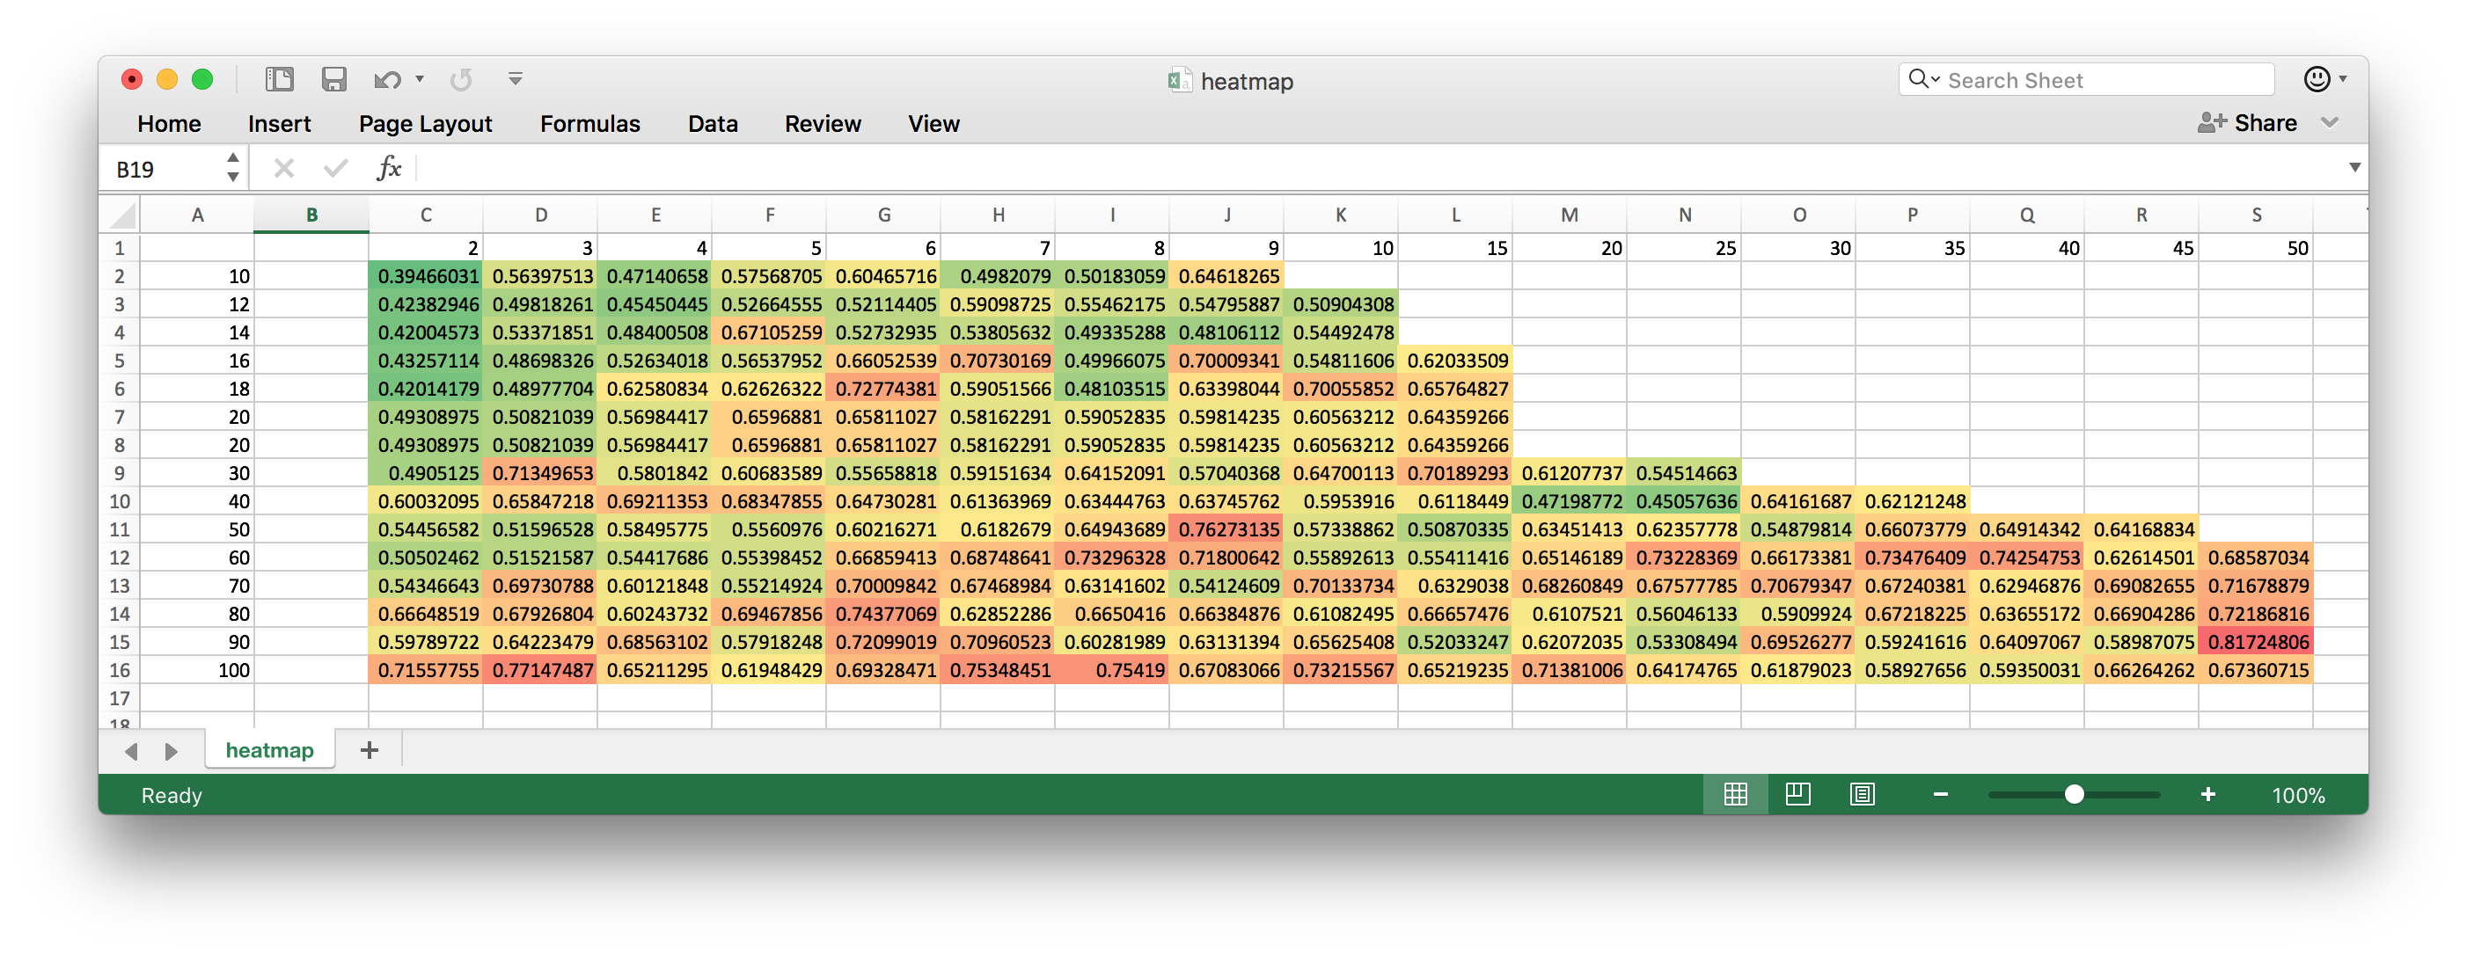Click the Select All corner triangle

(x=121, y=215)
